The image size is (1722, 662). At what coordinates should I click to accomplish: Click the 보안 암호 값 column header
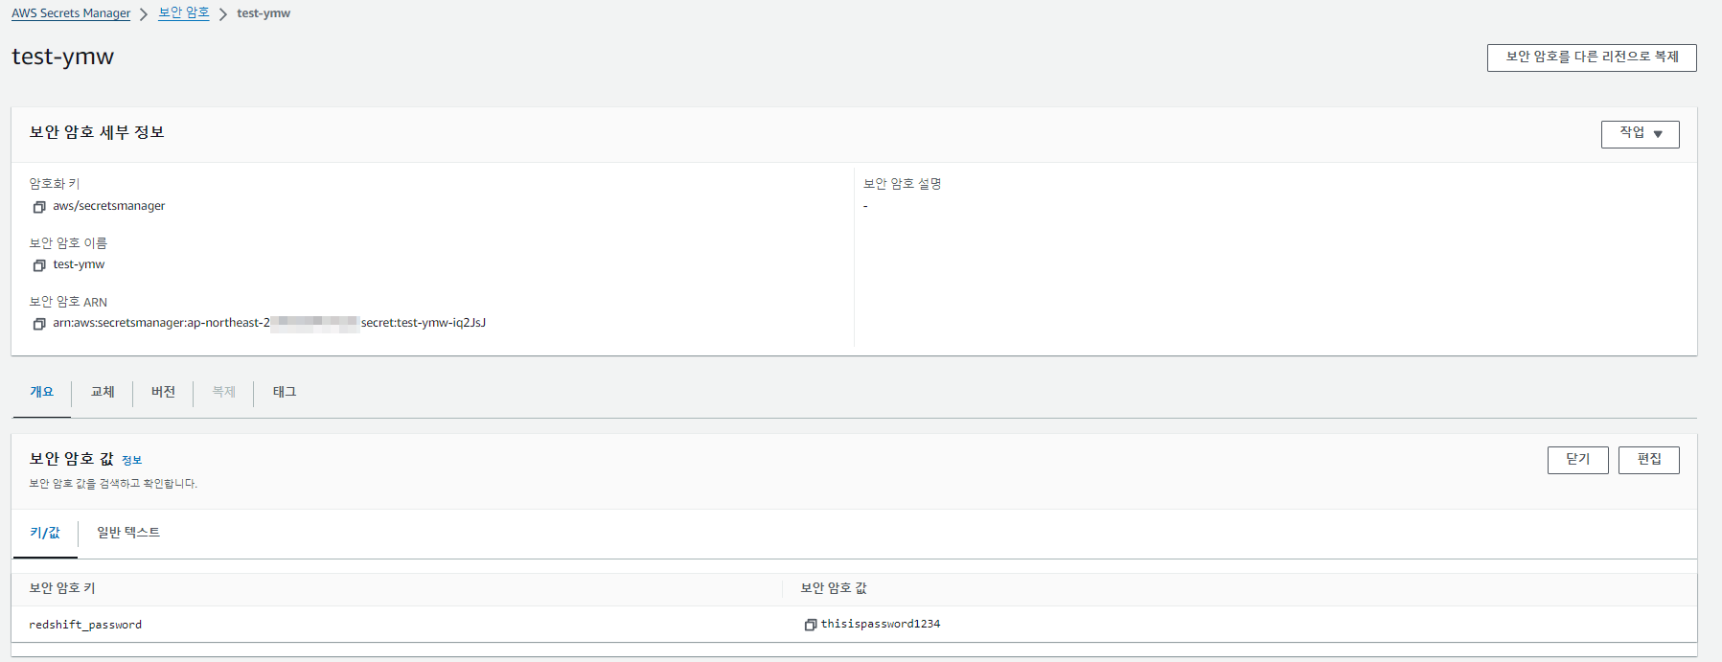[x=834, y=588]
